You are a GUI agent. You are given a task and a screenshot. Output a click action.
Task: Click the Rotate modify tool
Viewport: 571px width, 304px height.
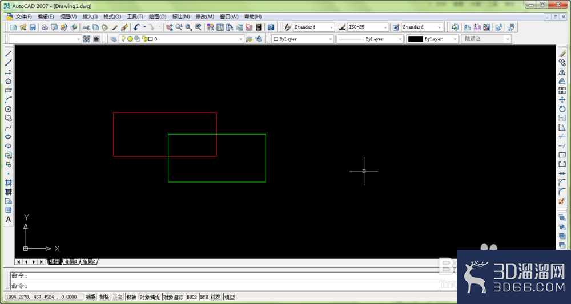coord(562,109)
